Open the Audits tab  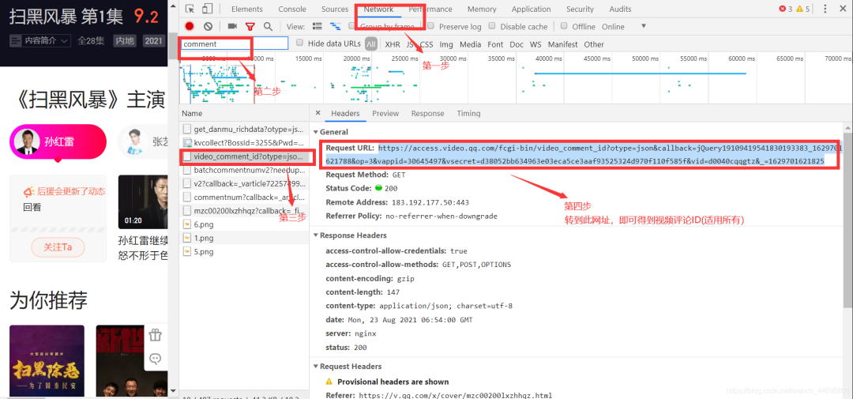620,9
